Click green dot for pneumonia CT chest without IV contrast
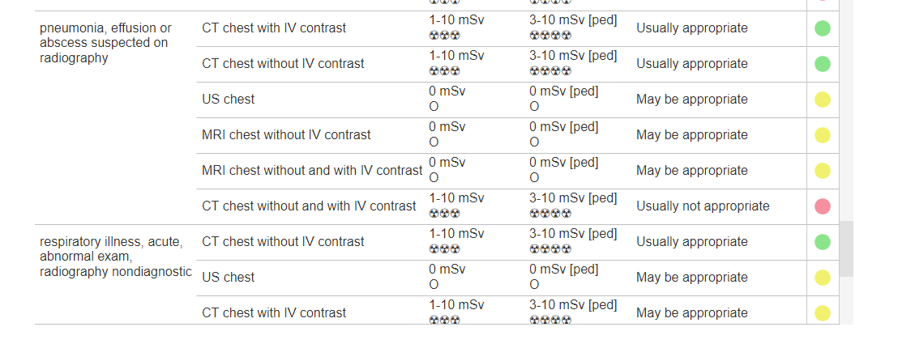The height and width of the screenshot is (344, 898). pos(823,63)
